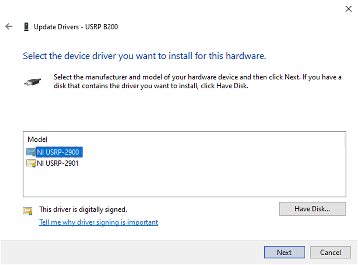Click the USB connector hardware icon
The height and width of the screenshot is (265, 358).
pos(32,82)
